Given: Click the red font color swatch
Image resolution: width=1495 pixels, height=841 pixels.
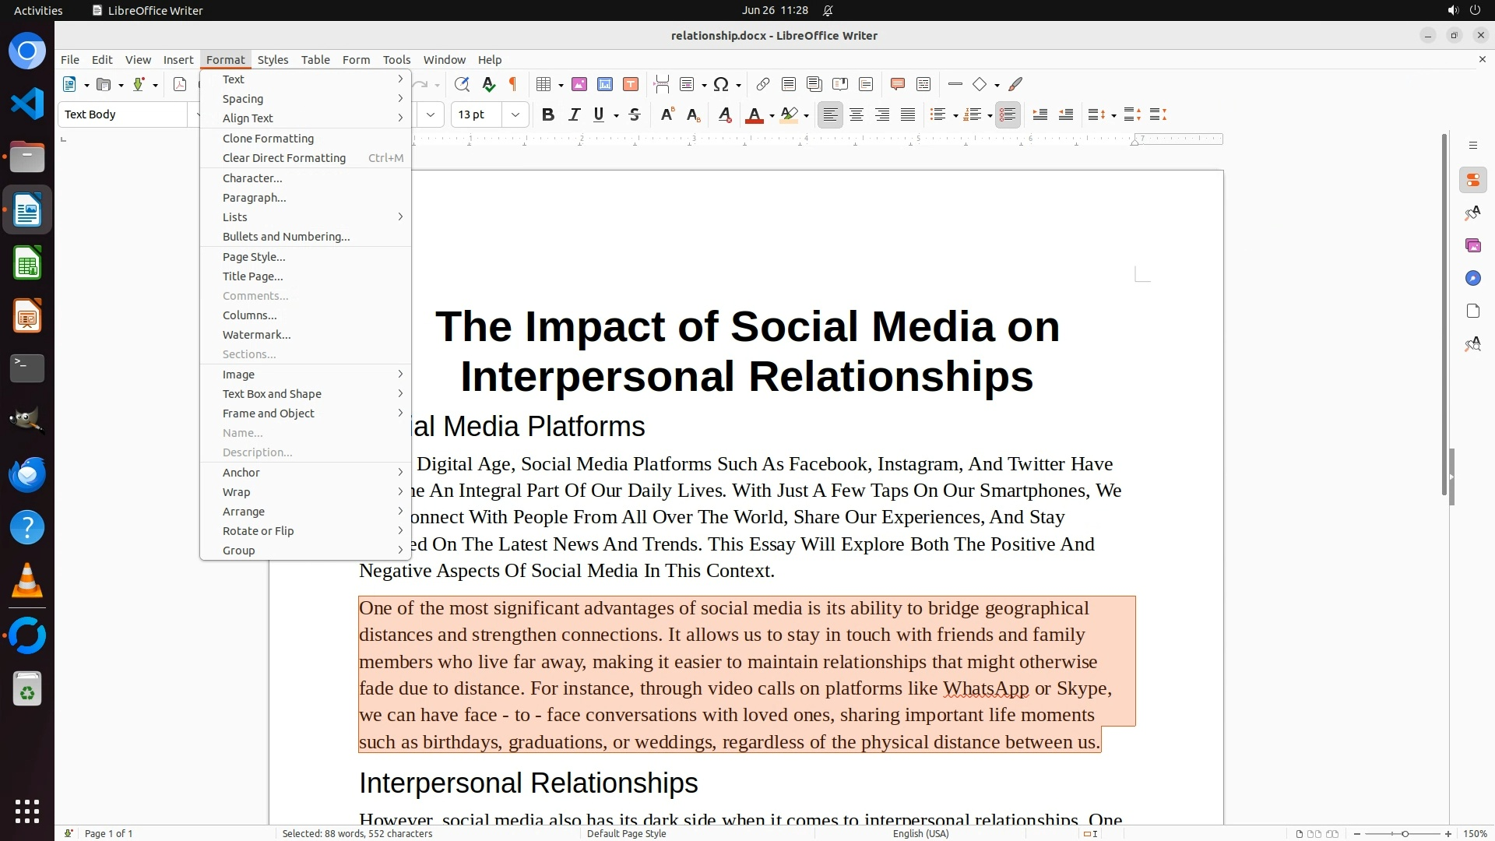Looking at the screenshot, I should 754,115.
